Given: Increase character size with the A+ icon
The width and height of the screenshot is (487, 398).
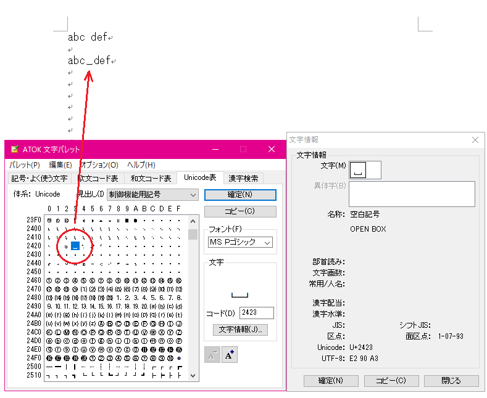Looking at the screenshot, I should coord(230,355).
